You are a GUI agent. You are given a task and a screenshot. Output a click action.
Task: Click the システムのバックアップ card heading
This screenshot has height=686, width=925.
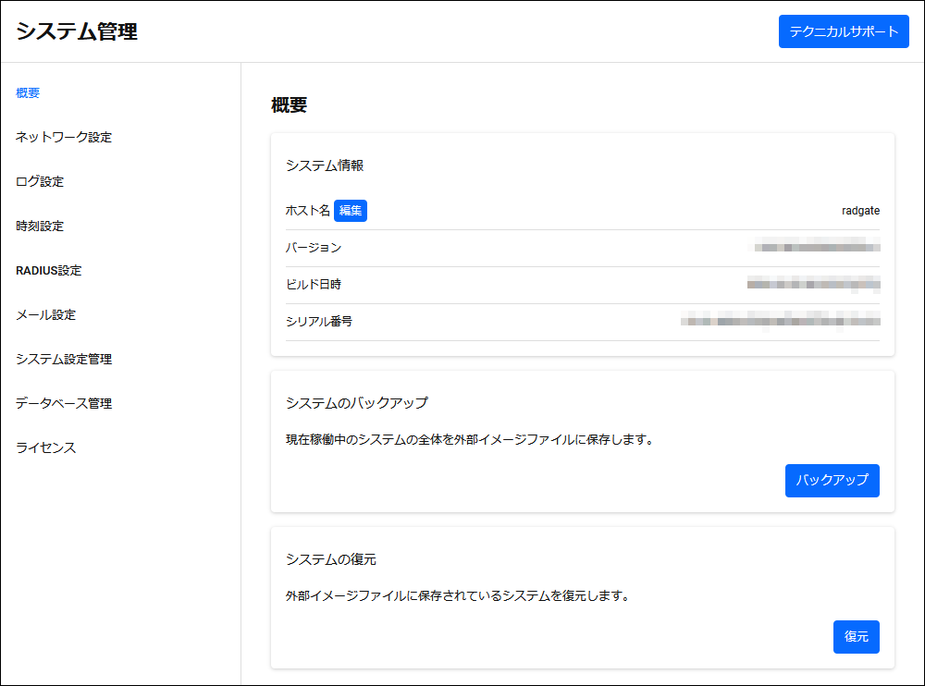(356, 403)
